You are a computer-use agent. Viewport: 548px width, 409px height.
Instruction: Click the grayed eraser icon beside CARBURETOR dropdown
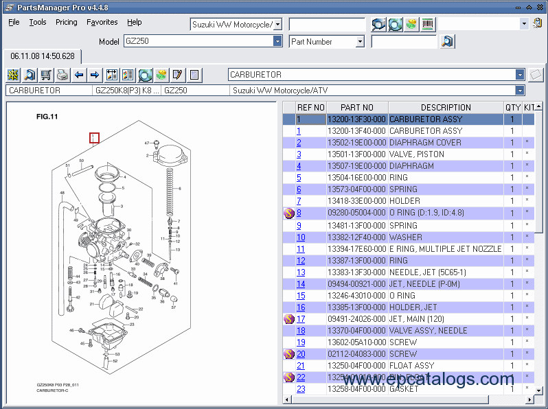pos(536,75)
